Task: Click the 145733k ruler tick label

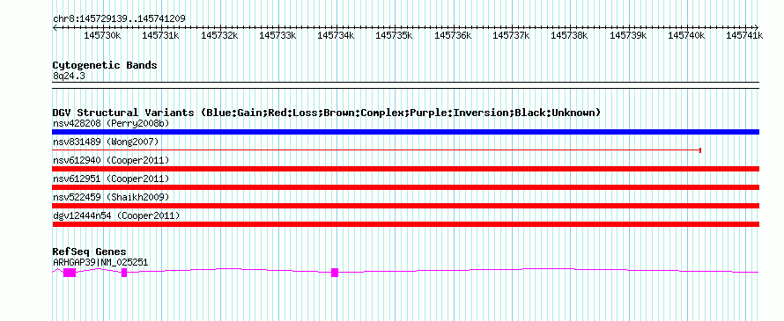Action: 277,35
